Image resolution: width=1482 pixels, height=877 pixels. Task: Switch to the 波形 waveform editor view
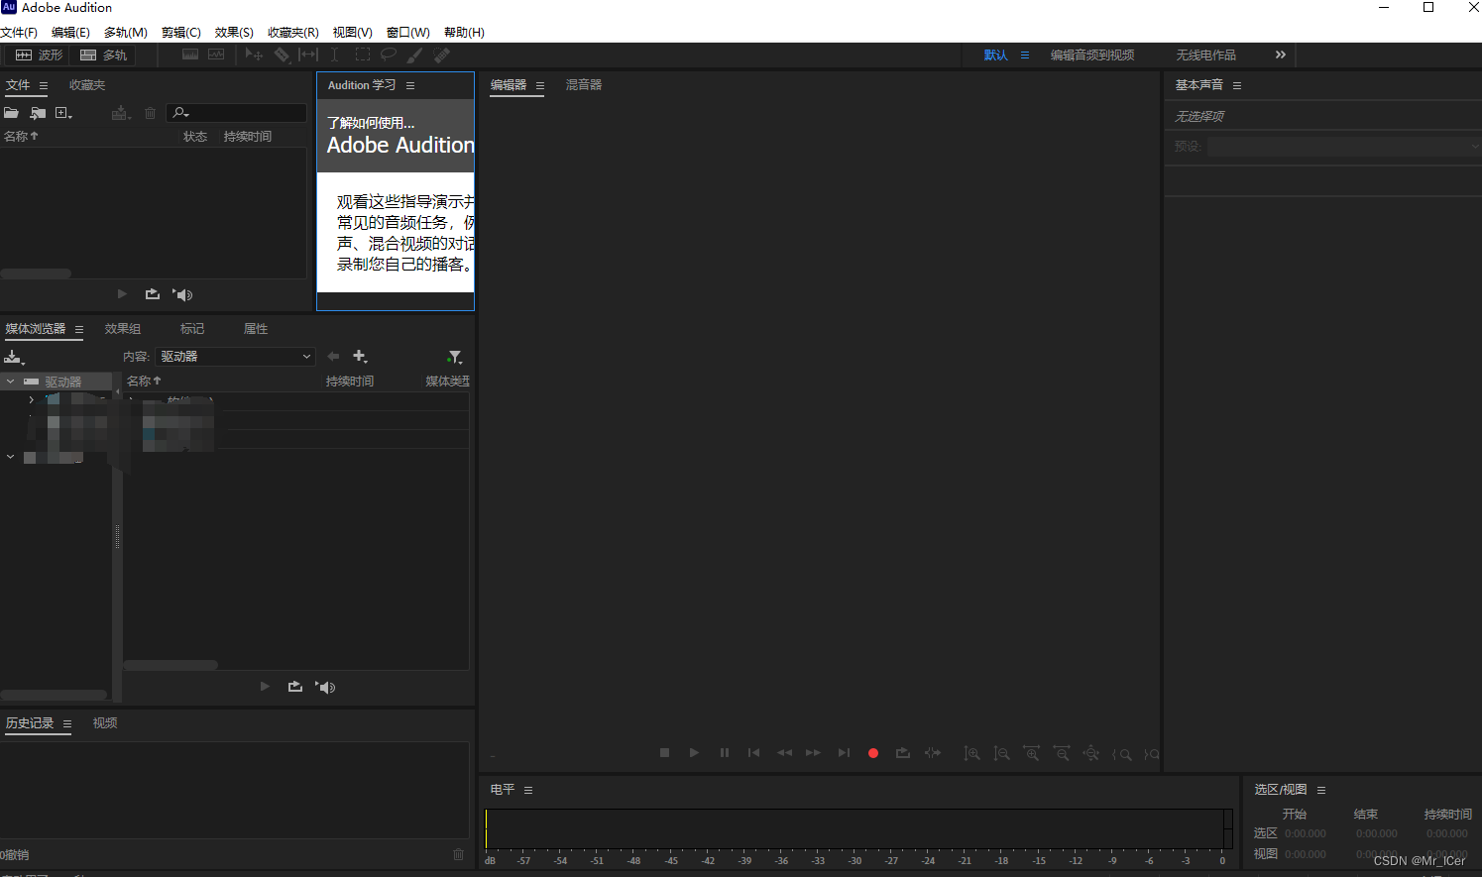click(x=39, y=55)
